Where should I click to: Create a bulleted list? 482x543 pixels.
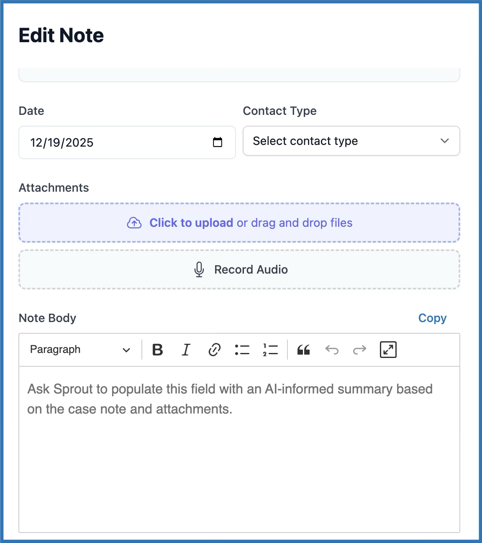[242, 350]
